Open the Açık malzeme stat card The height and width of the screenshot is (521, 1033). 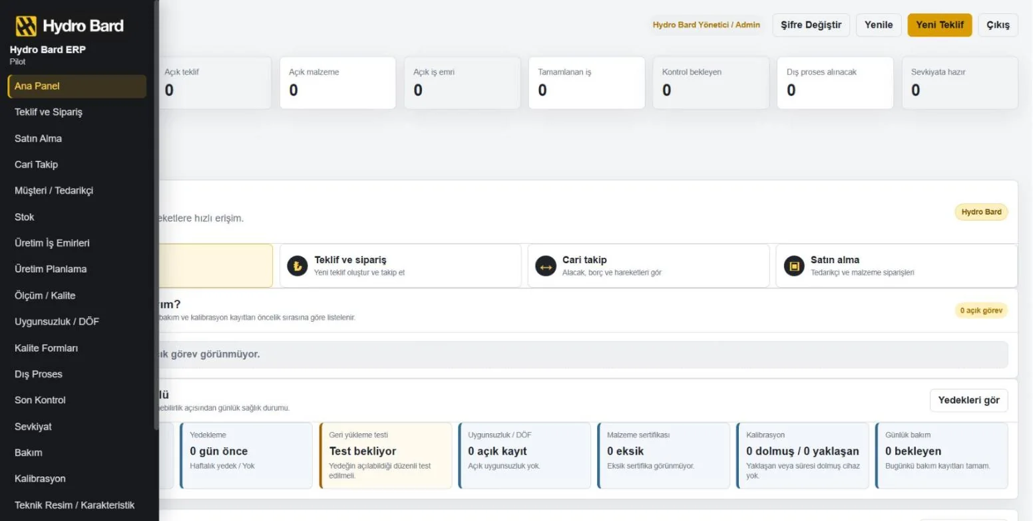coord(337,83)
